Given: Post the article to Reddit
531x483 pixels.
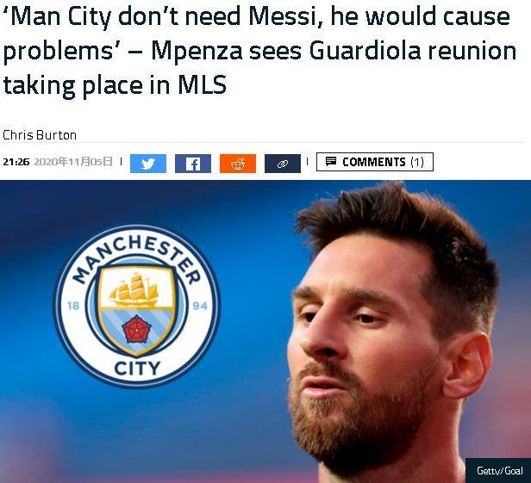Looking at the screenshot, I should click(x=238, y=164).
